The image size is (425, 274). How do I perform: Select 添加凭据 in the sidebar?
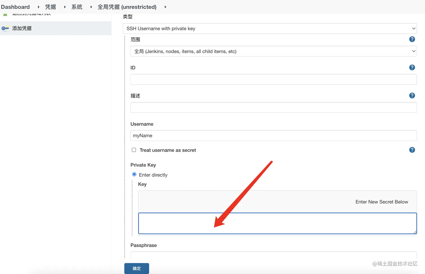pos(56,28)
